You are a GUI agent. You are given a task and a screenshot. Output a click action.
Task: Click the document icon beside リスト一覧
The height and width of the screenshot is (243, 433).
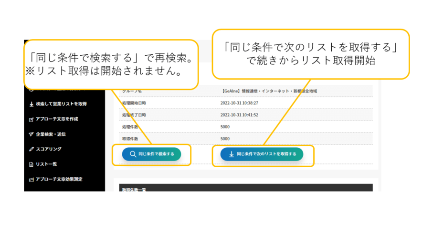(31, 164)
